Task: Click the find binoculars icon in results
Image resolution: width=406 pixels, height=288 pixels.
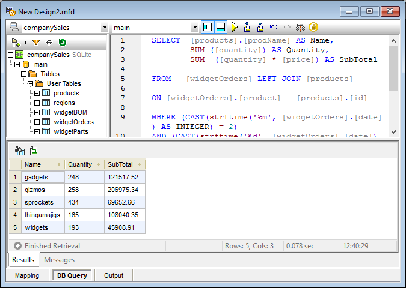Action: click(x=19, y=151)
